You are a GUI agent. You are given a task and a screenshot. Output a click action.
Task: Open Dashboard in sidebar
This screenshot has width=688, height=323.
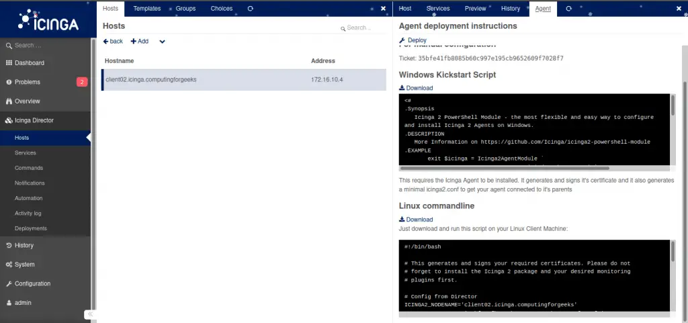coord(29,62)
